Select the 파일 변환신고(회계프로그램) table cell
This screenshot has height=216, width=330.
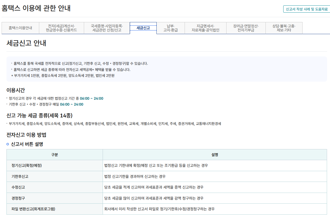55,209
